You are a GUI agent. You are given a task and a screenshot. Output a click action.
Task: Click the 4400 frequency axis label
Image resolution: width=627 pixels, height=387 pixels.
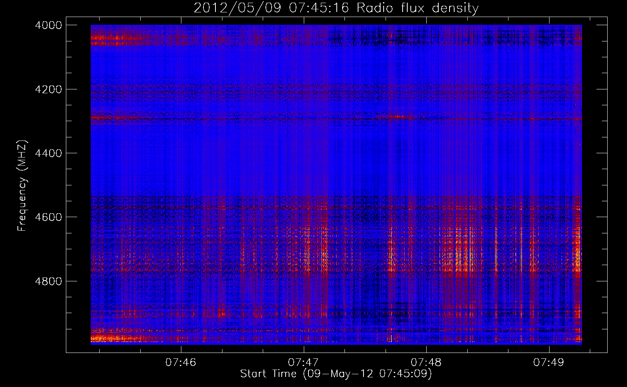48,153
